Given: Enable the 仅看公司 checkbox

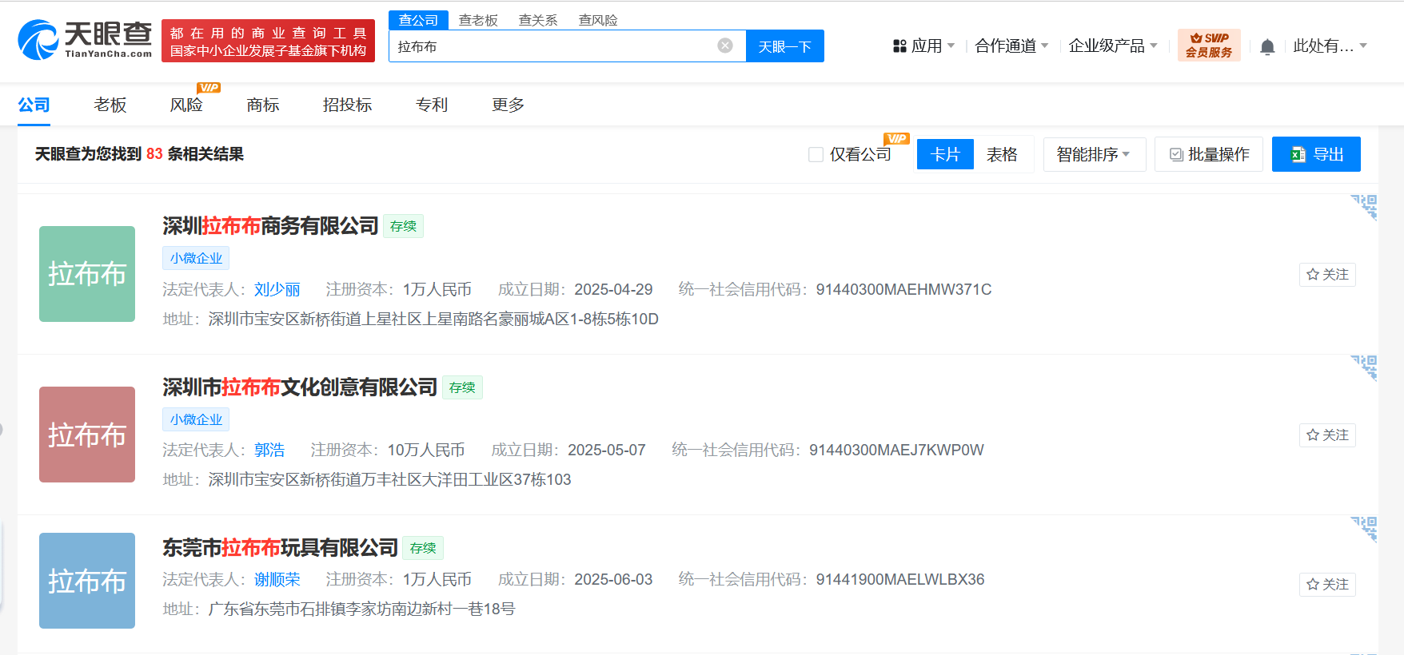Looking at the screenshot, I should pyautogui.click(x=816, y=154).
